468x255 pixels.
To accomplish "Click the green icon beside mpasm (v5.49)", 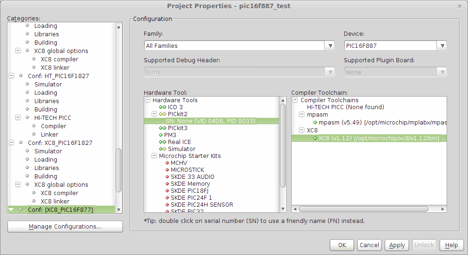I will click(x=315, y=123).
